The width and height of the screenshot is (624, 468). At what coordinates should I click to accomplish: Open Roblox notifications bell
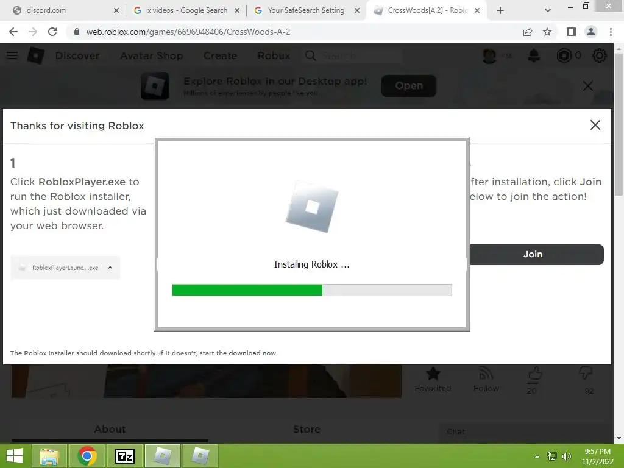534,55
